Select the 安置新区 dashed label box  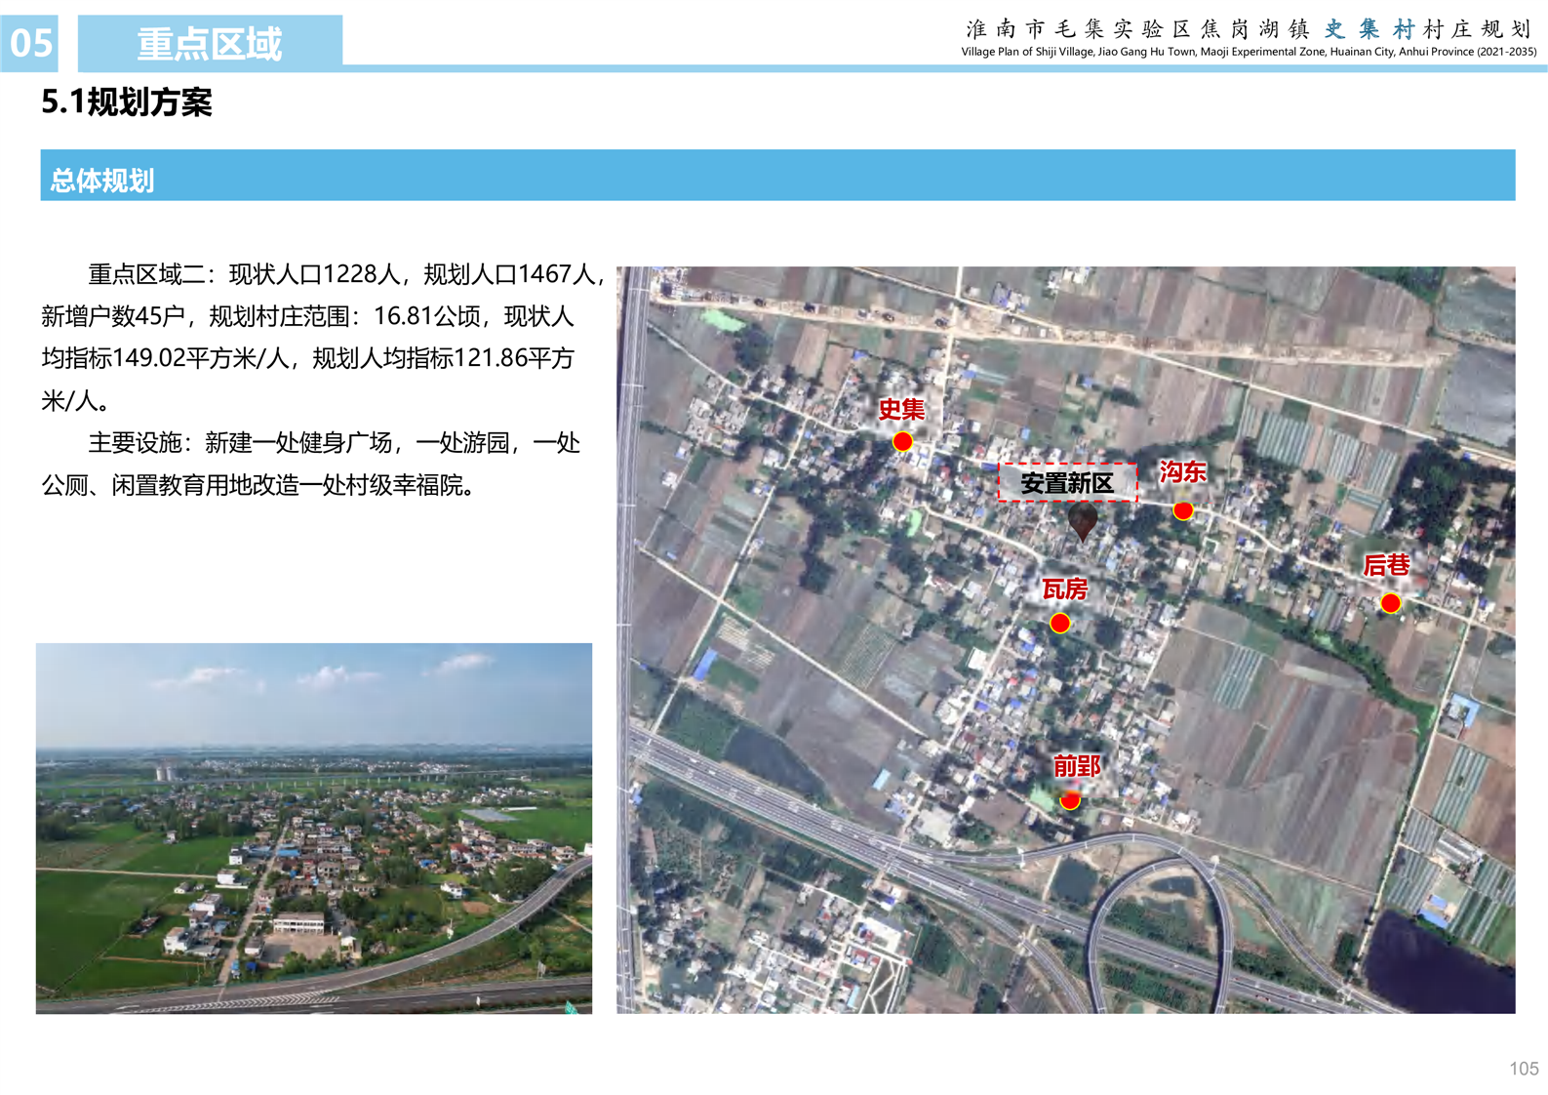click(1067, 483)
